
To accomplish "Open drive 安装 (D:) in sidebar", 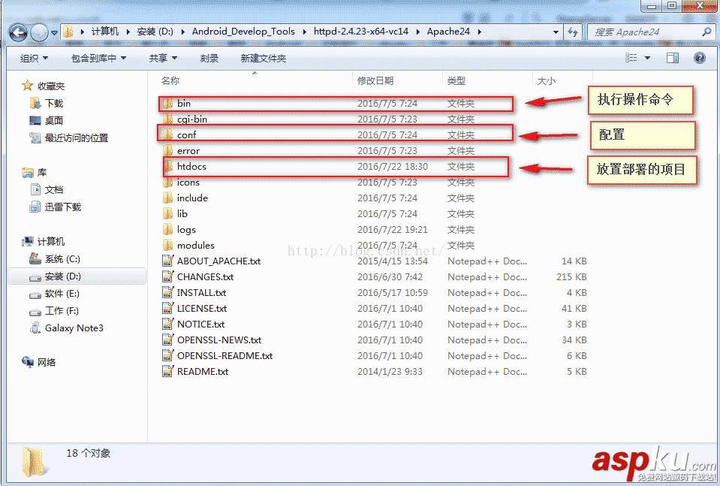I will (63, 276).
